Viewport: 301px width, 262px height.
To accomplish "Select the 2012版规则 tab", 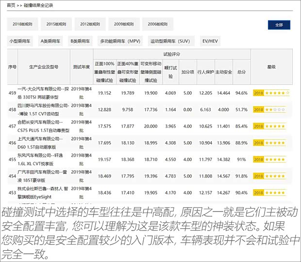I will [x=90, y=24].
